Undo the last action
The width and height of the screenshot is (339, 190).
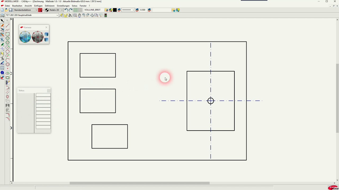click(x=66, y=10)
